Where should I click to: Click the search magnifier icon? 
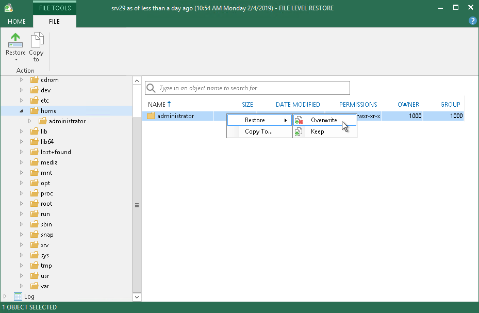(x=151, y=88)
